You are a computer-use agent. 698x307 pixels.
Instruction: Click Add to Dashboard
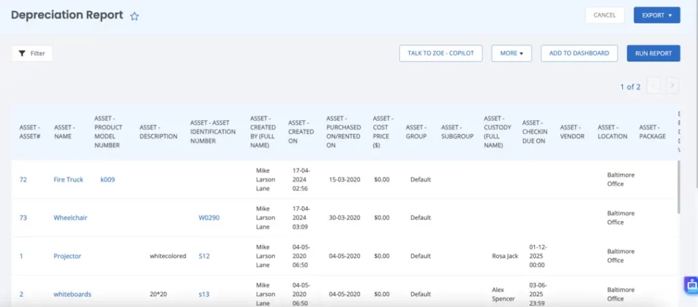coord(579,53)
